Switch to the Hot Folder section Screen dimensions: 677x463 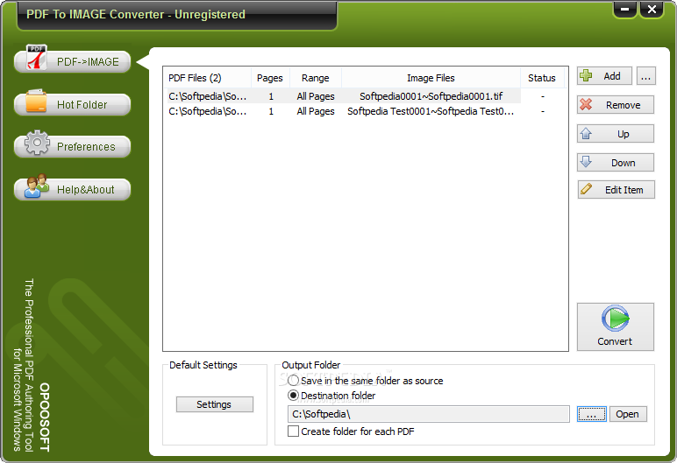[73, 104]
